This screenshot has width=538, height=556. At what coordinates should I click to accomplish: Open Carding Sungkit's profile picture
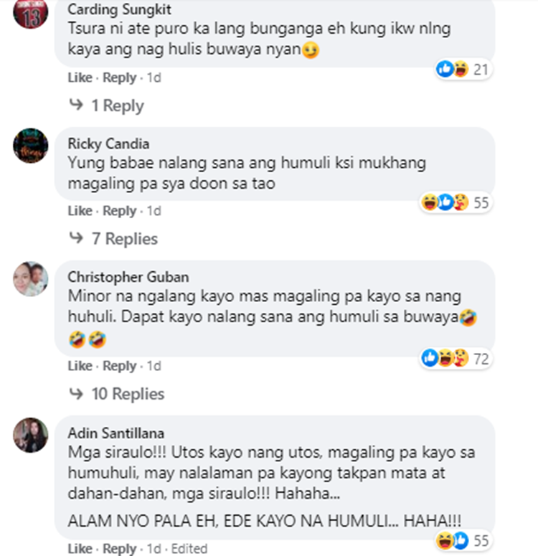click(31, 13)
